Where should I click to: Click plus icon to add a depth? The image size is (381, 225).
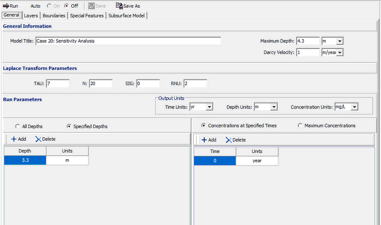14,139
